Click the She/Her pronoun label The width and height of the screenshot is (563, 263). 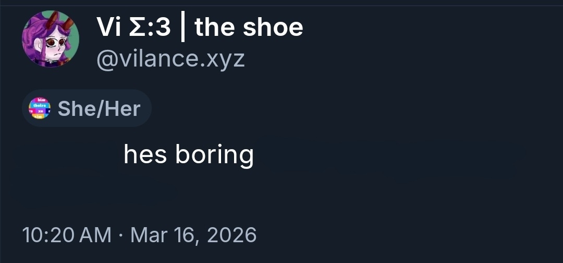pos(99,109)
